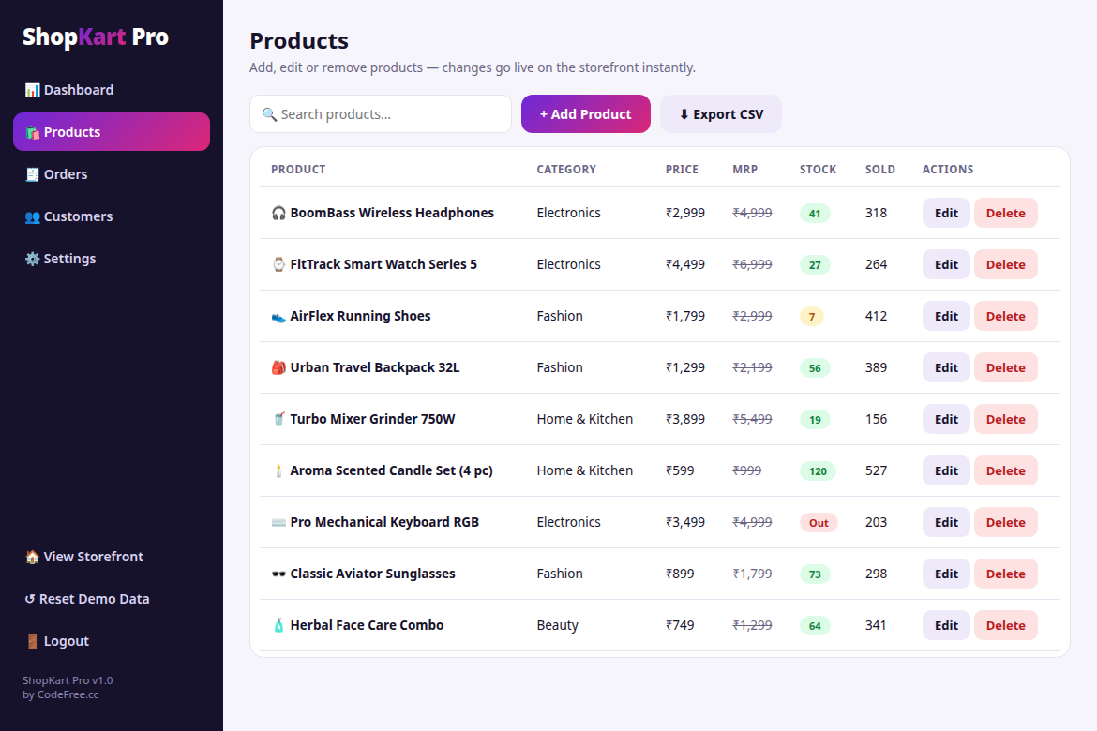
Task: Click stock badge '7' for AirFlex shoes
Action: (812, 316)
